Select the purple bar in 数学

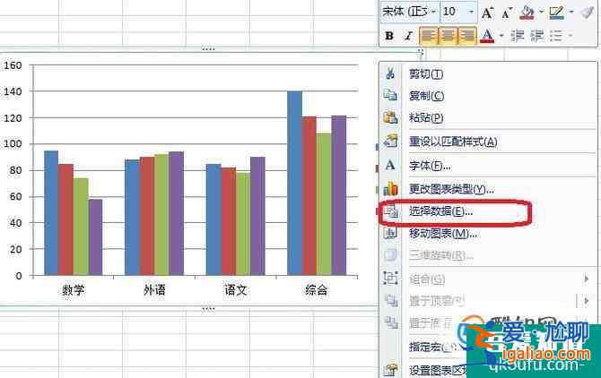95,237
